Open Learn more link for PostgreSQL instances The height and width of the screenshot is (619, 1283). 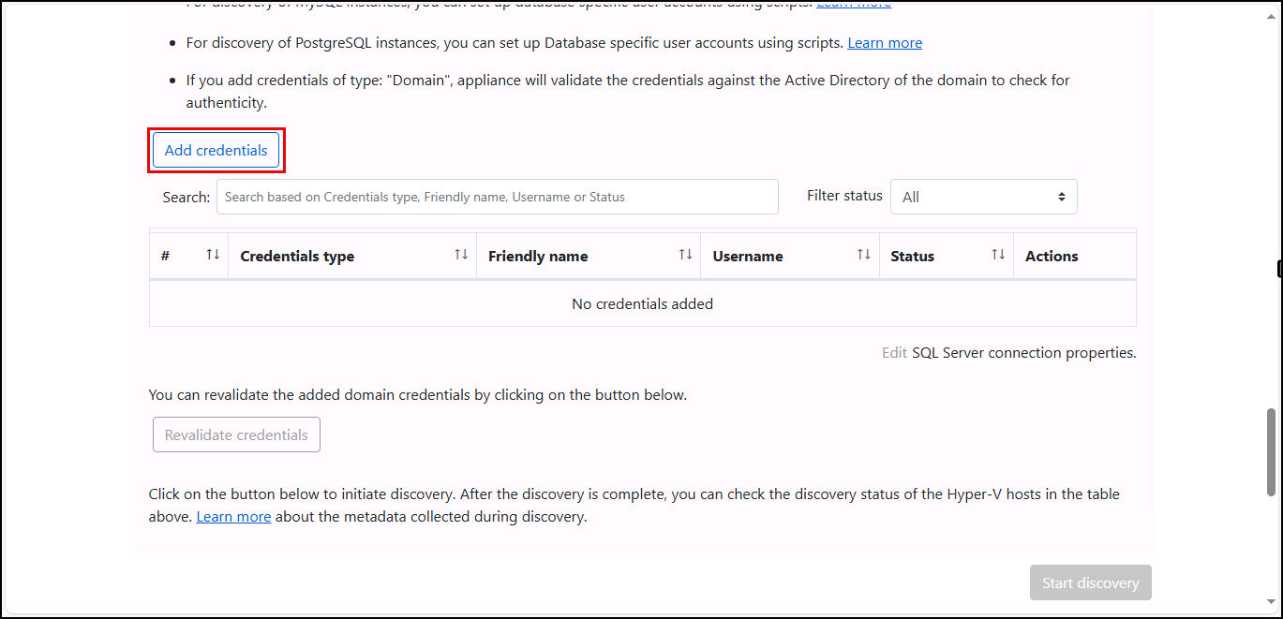coord(885,43)
